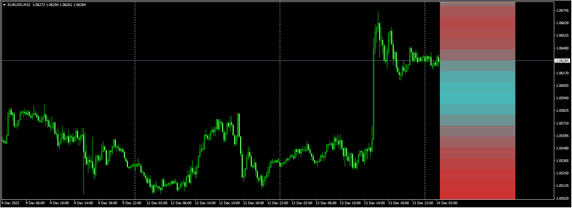The width and height of the screenshot is (572, 208).
Task: Click price scale label 1.05710
Action: tap(563, 123)
